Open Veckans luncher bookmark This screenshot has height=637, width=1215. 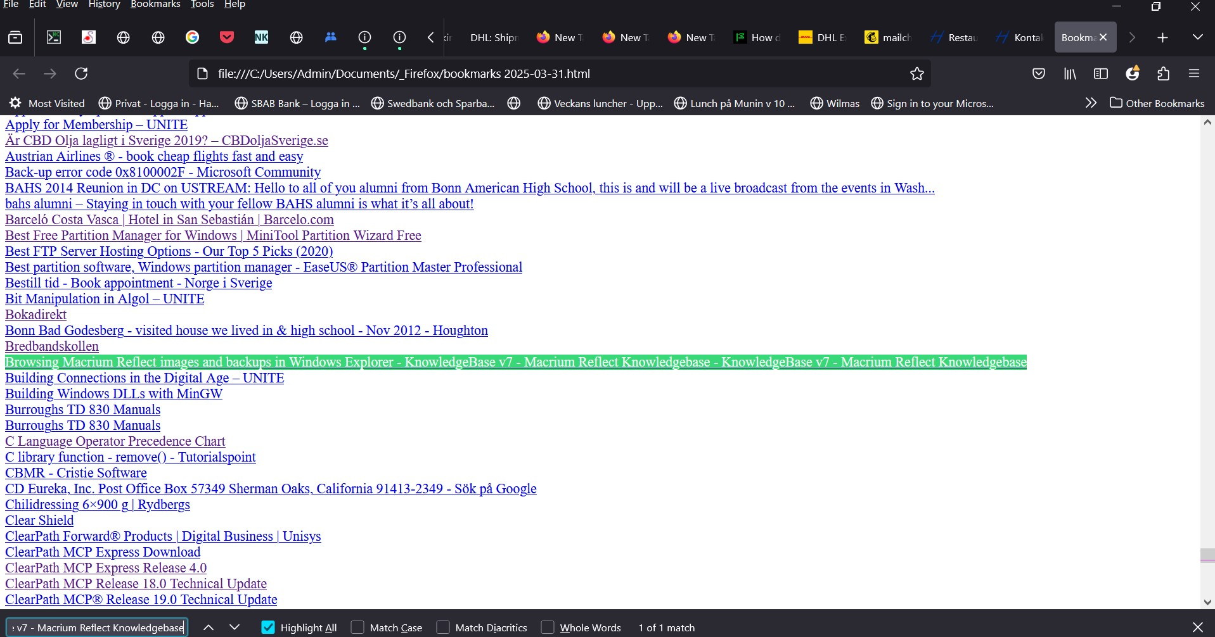pyautogui.click(x=600, y=103)
